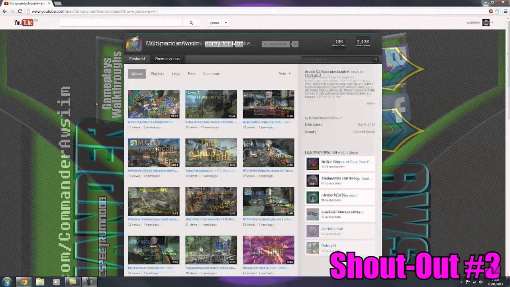510x287 pixels.
Task: Switch to Likes
Action: [176, 73]
